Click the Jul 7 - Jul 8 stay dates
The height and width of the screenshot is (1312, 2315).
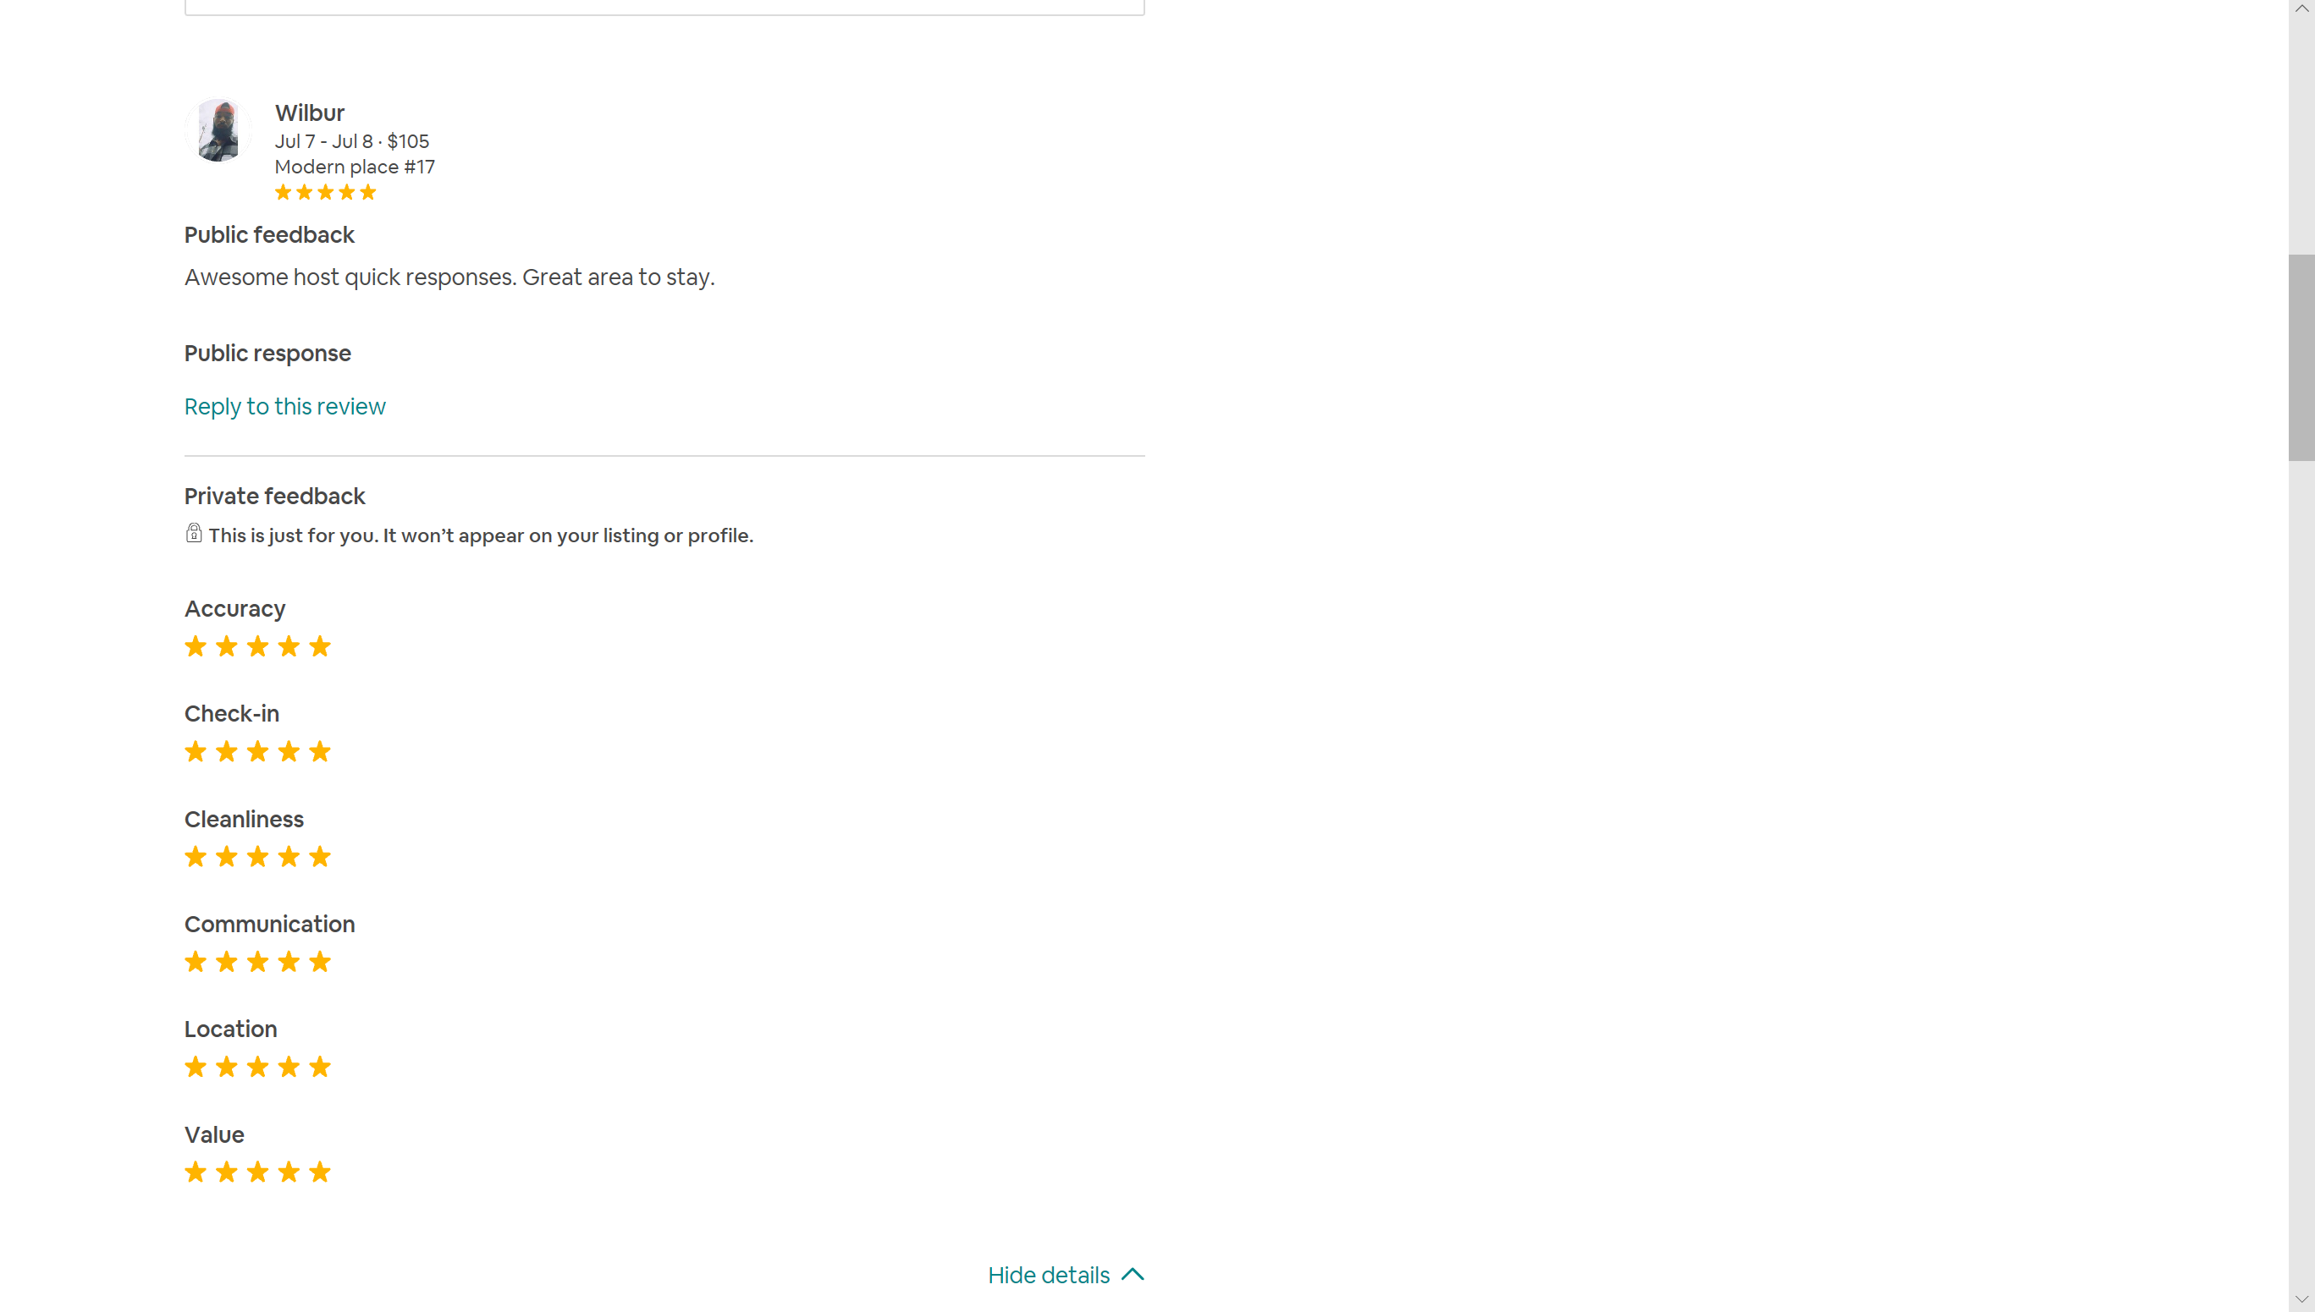click(322, 141)
